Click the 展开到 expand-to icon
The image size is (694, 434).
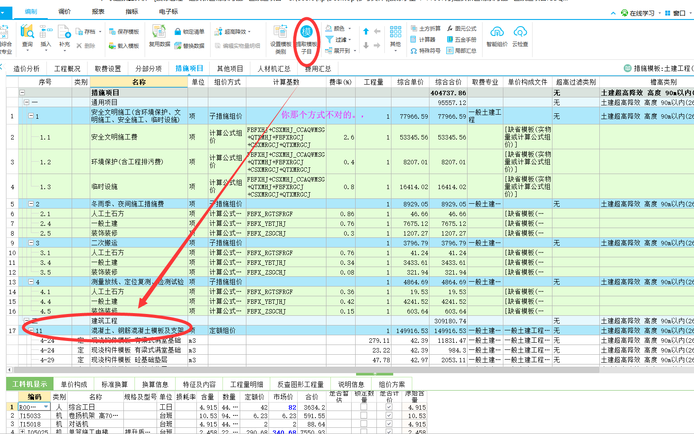point(329,51)
